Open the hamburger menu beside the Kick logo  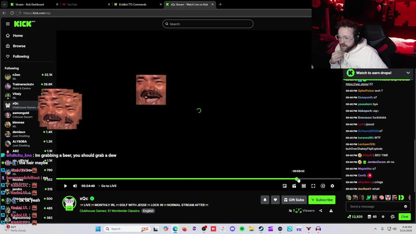coord(7,24)
